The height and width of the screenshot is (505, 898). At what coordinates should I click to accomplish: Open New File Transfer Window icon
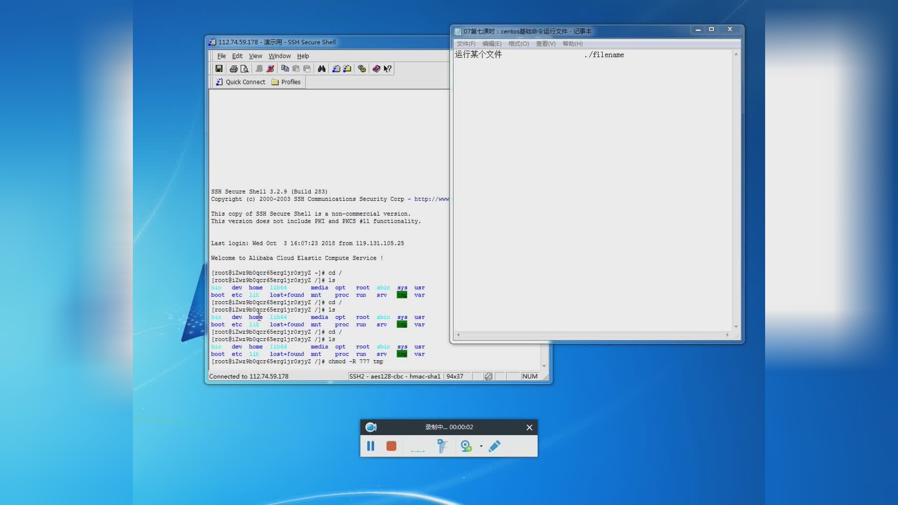[x=347, y=69]
